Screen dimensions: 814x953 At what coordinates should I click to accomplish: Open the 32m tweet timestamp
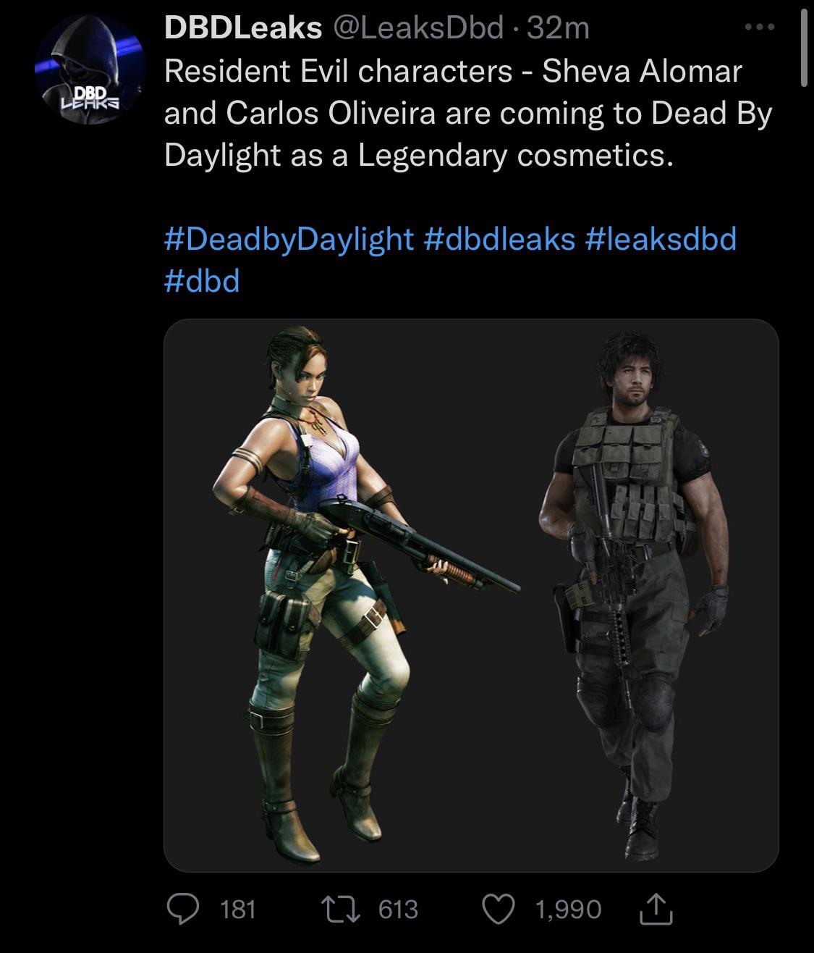559,28
